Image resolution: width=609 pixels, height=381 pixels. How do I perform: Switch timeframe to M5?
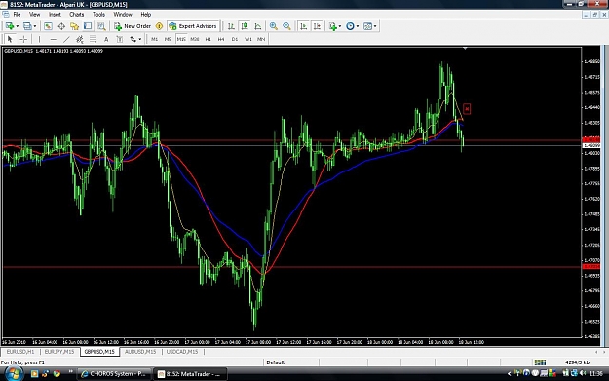click(x=168, y=39)
